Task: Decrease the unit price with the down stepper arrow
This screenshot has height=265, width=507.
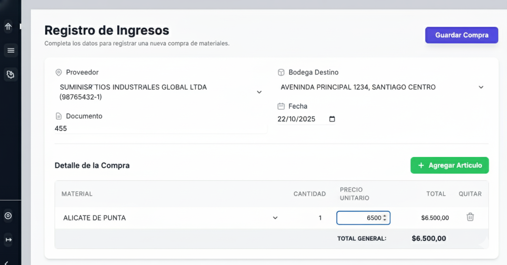Action: [385, 220]
